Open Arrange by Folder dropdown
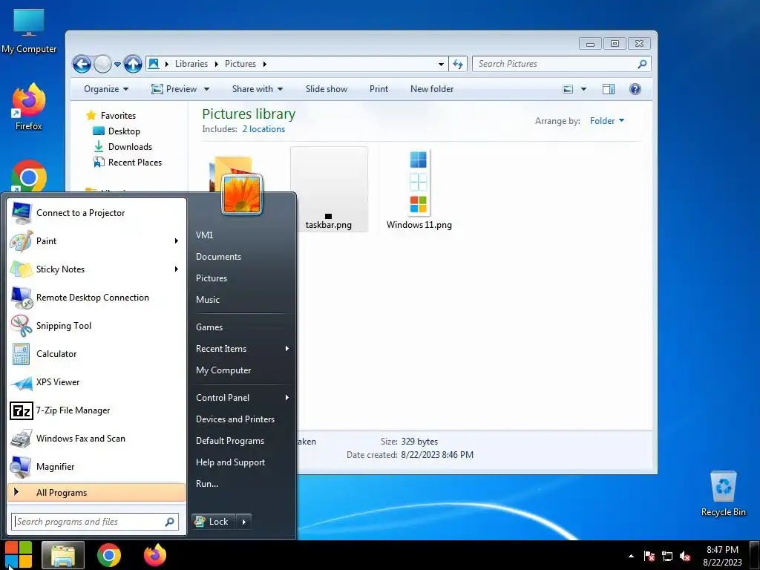This screenshot has width=760, height=570. click(607, 121)
